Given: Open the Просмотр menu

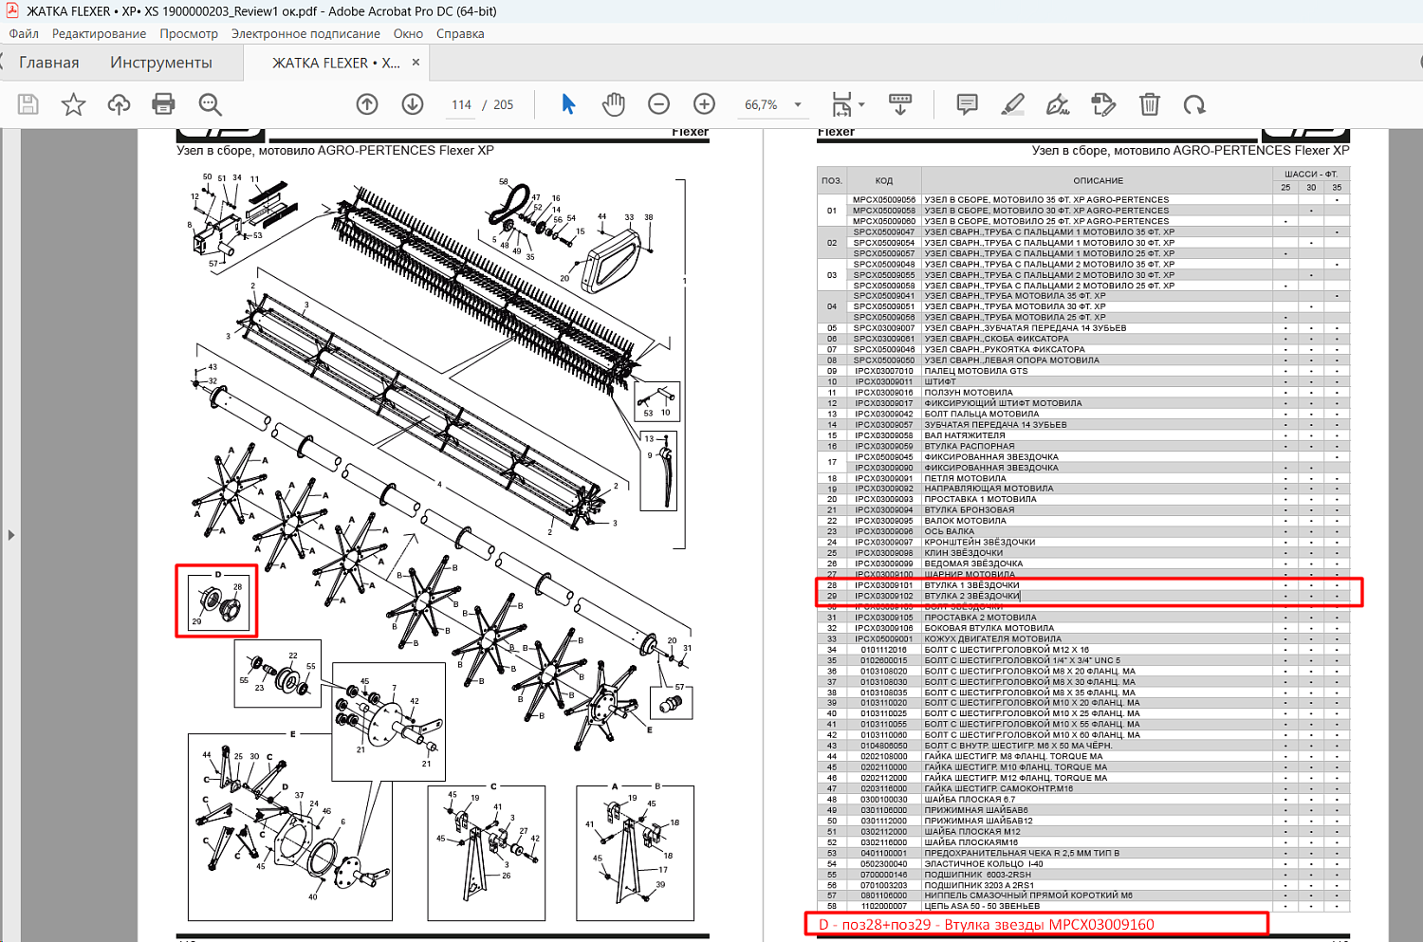Looking at the screenshot, I should [189, 33].
